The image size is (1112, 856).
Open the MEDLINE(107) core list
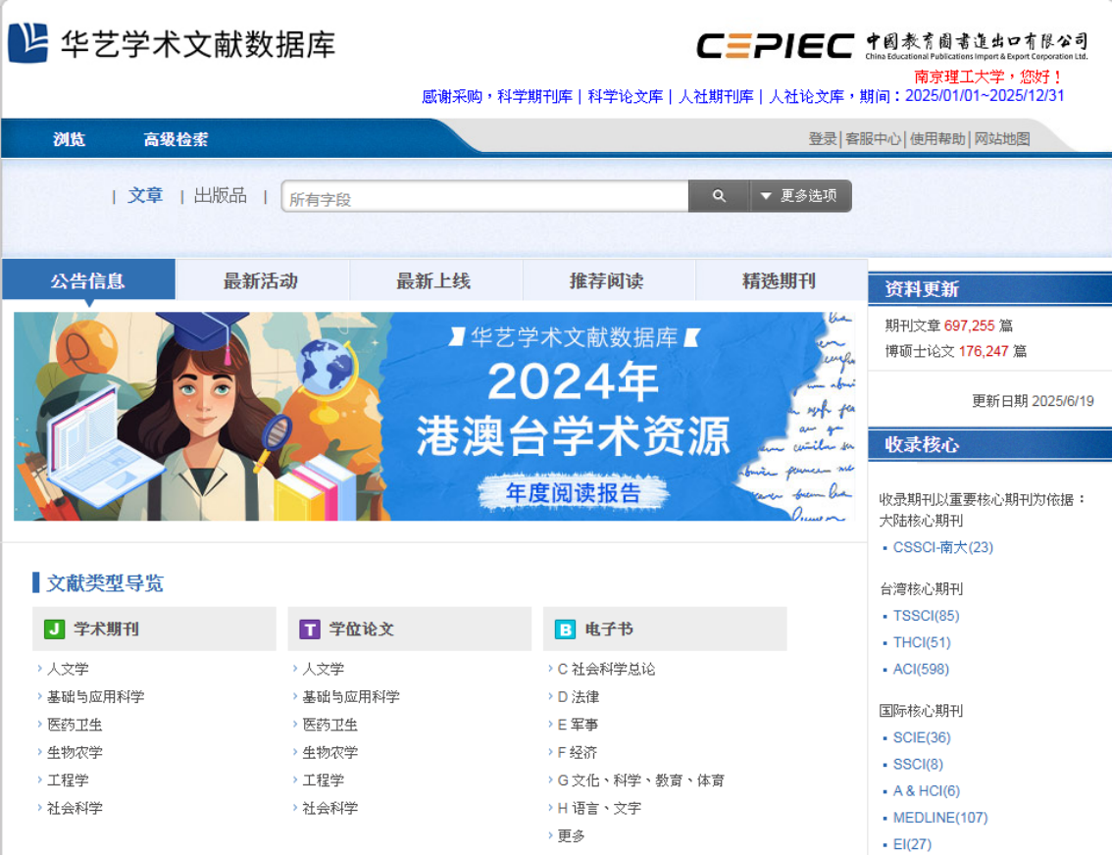[x=940, y=818]
